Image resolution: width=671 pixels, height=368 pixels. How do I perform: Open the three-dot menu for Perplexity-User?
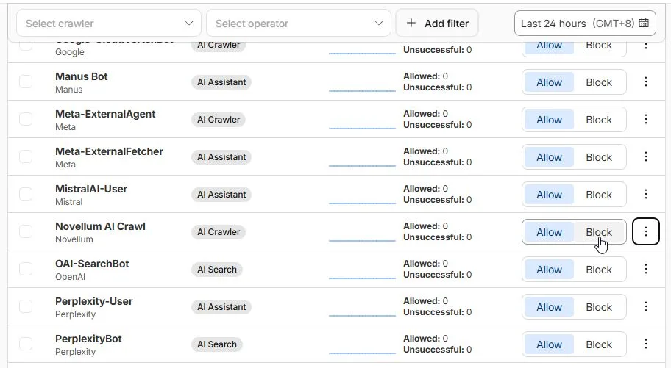click(646, 307)
